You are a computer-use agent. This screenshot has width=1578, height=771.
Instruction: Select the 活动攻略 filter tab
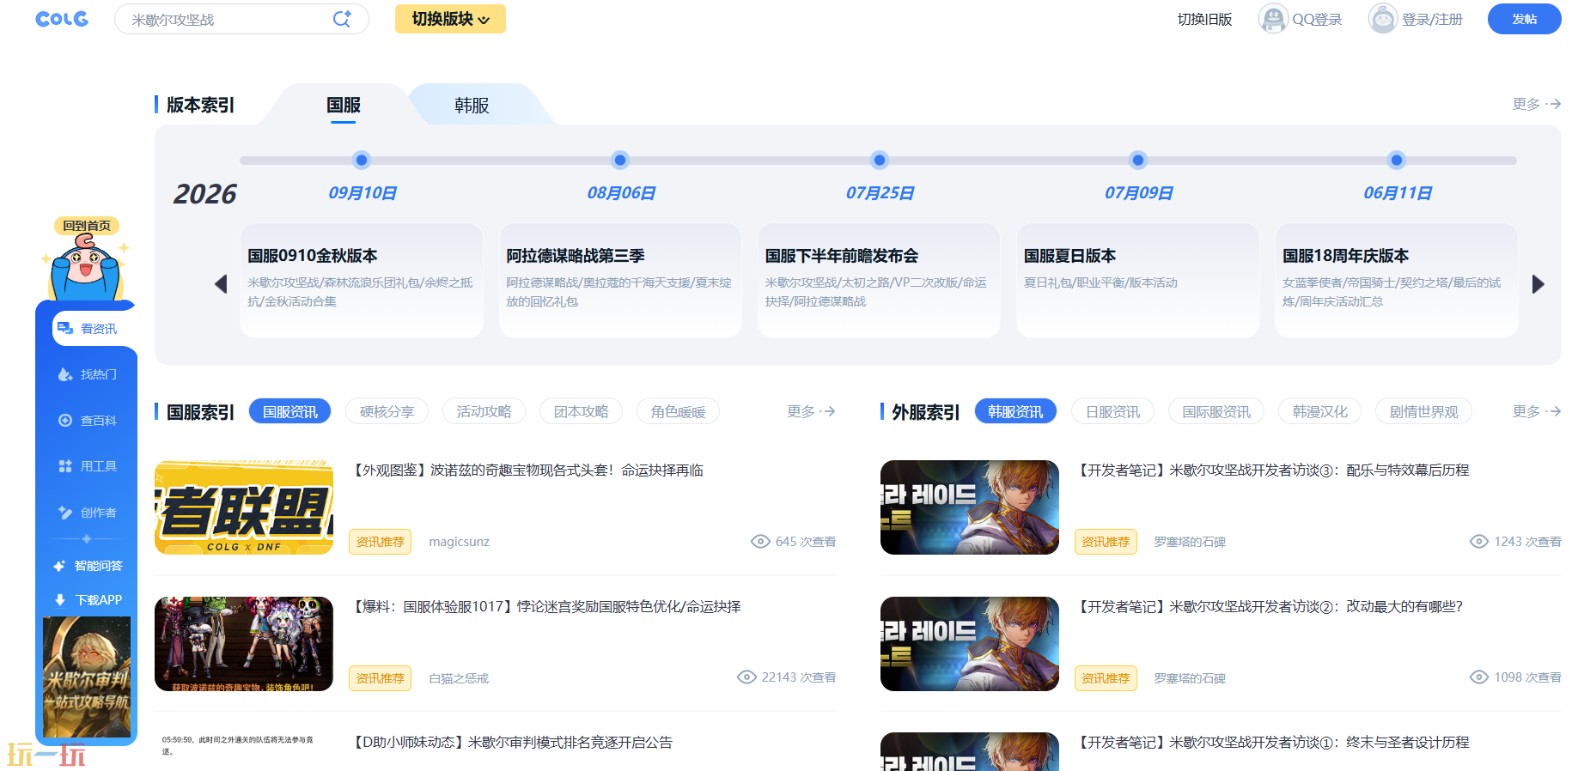(x=484, y=412)
